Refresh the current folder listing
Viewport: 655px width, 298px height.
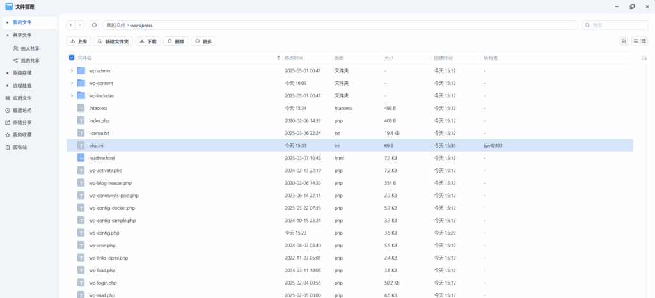[94, 25]
